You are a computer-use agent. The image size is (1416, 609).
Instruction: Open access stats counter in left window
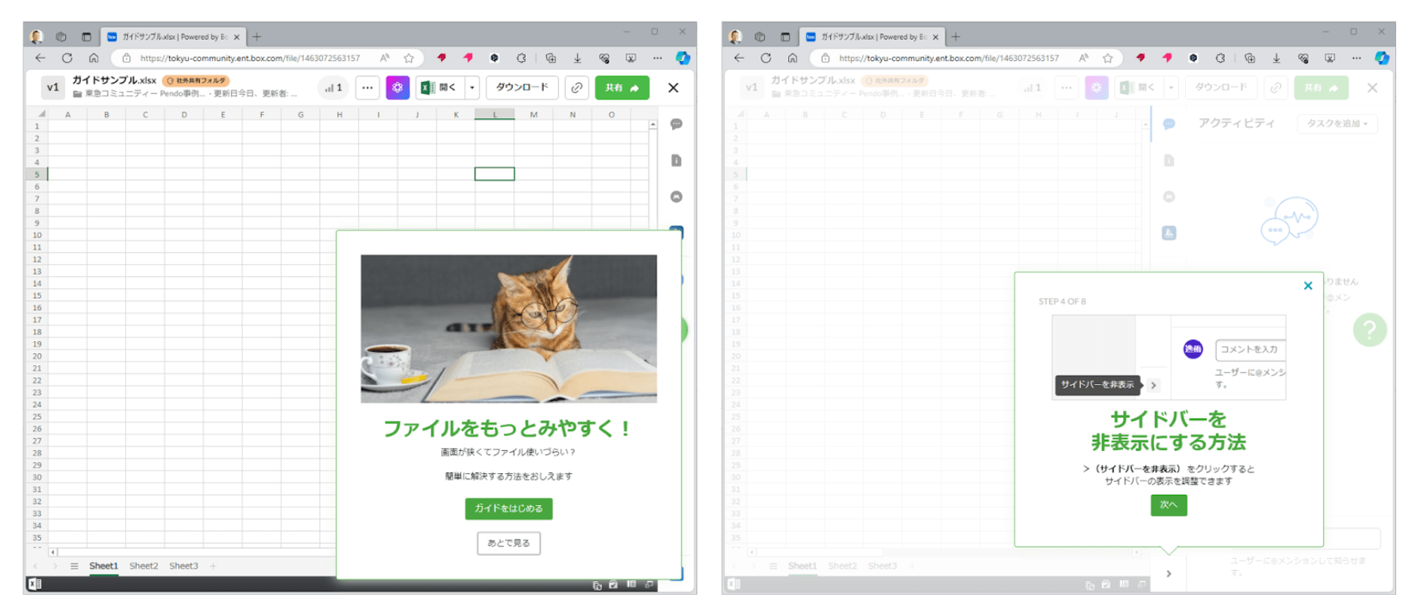pyautogui.click(x=333, y=87)
